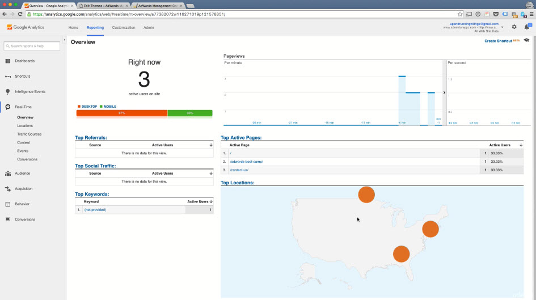Image resolution: width=536 pixels, height=300 pixels.
Task: Expand the account selector dropdown arrow
Action: pyautogui.click(x=503, y=27)
